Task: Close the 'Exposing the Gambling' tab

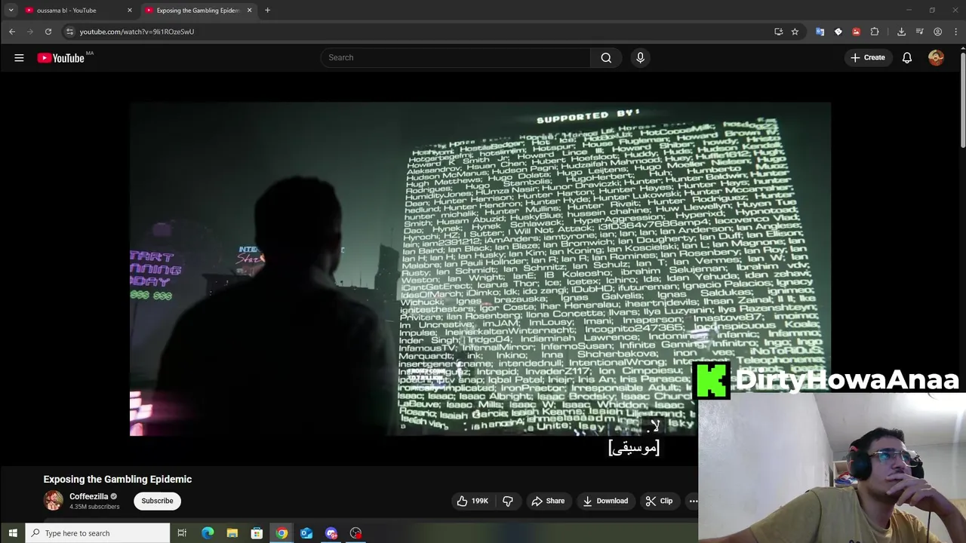Action: pos(249,11)
